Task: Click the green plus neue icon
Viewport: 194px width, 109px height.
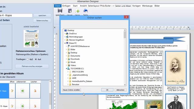Action: 78,11
